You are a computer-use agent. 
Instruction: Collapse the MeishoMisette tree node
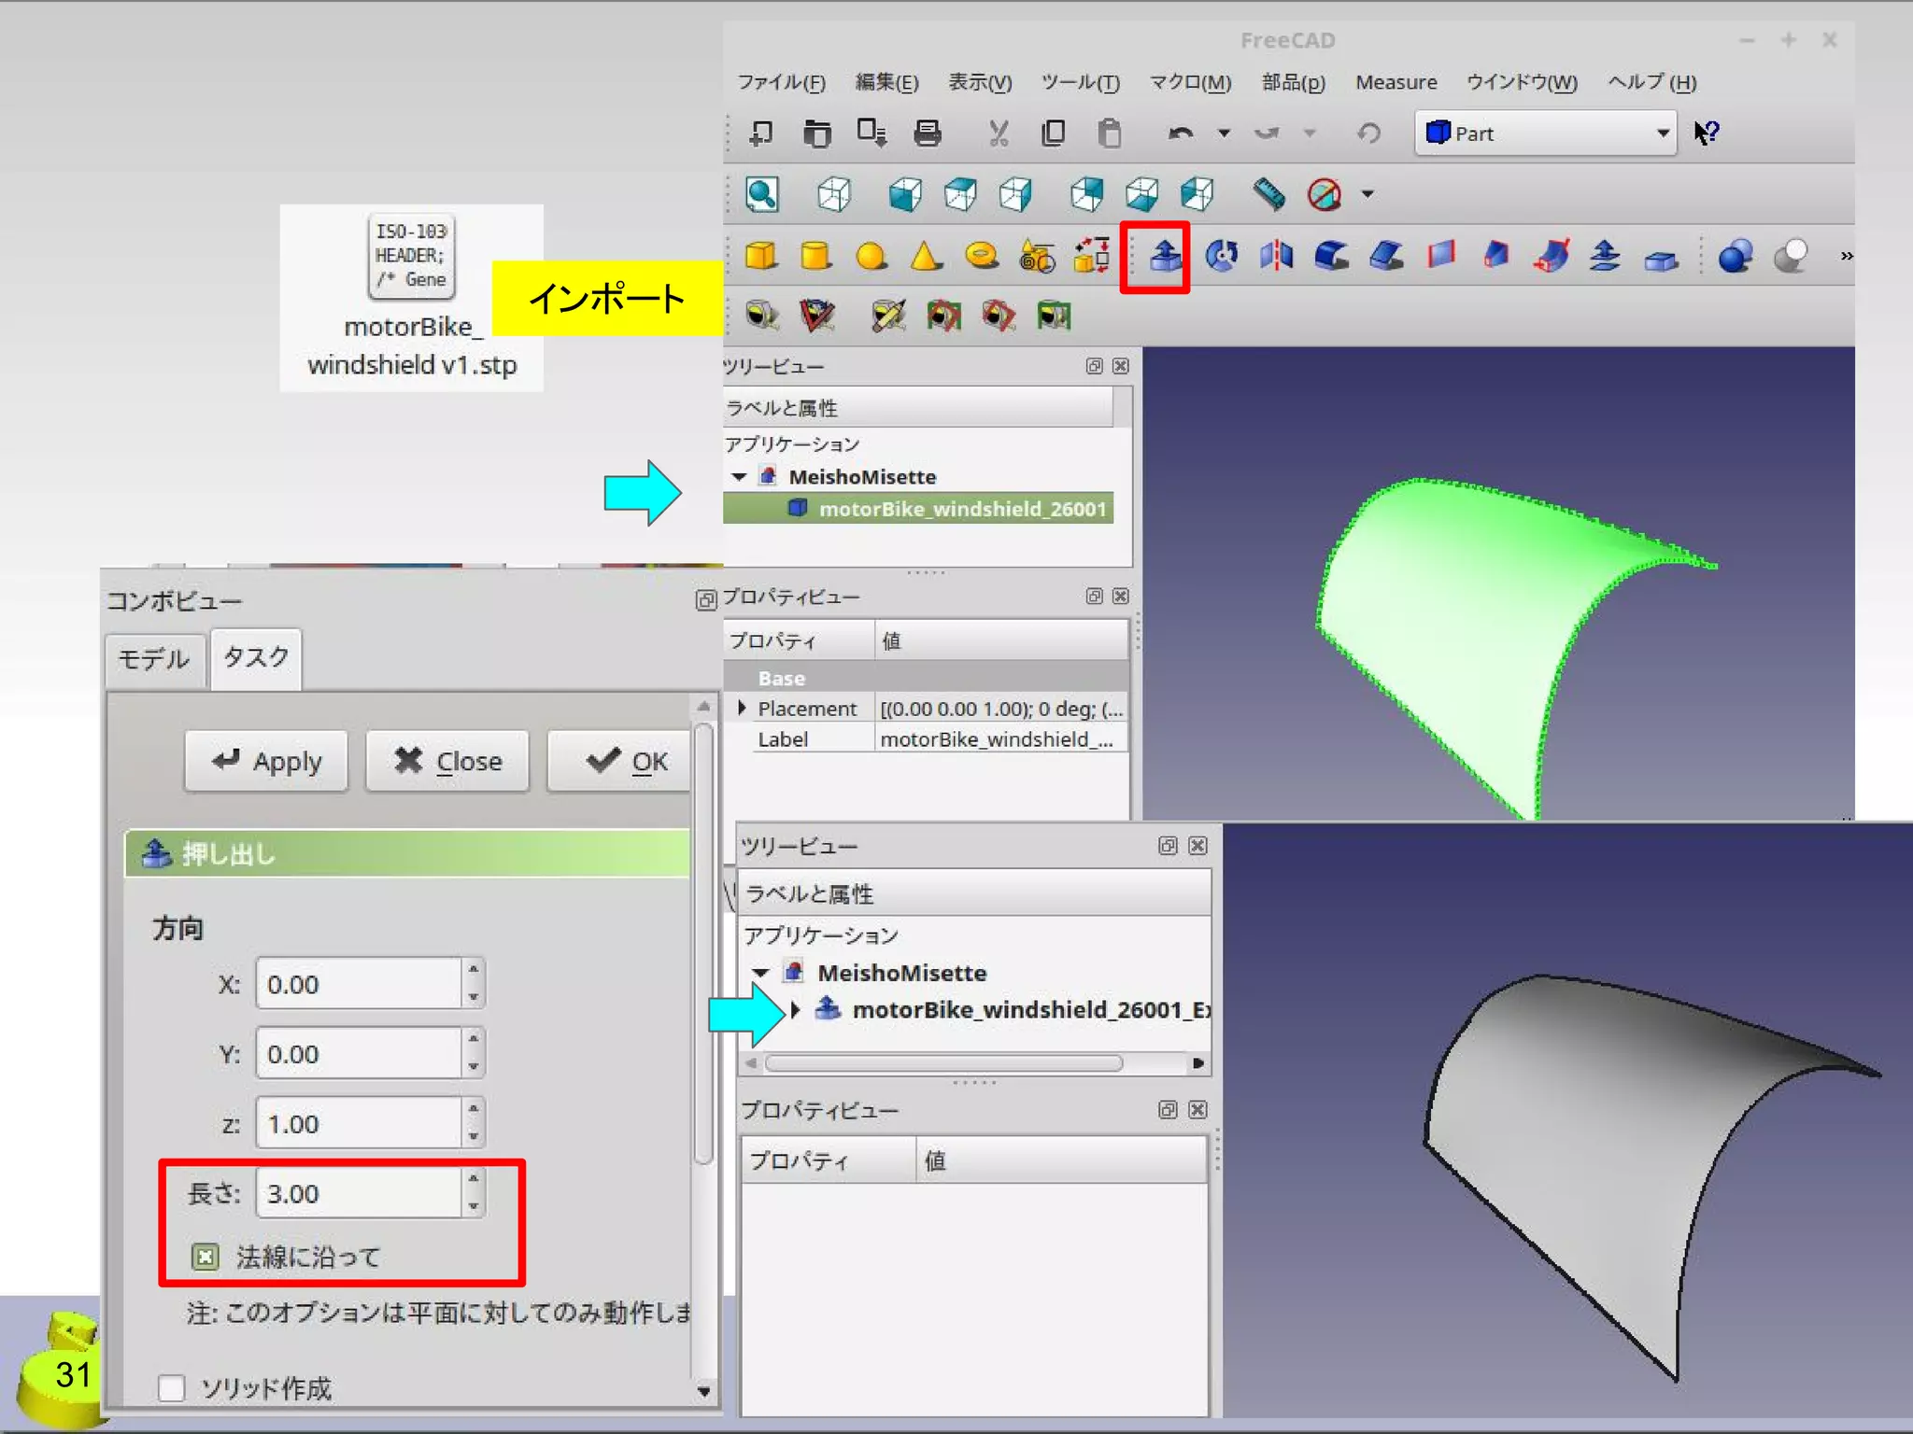coord(739,477)
